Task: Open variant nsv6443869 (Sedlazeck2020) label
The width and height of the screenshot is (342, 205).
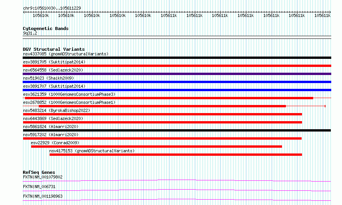Action: coord(53,118)
